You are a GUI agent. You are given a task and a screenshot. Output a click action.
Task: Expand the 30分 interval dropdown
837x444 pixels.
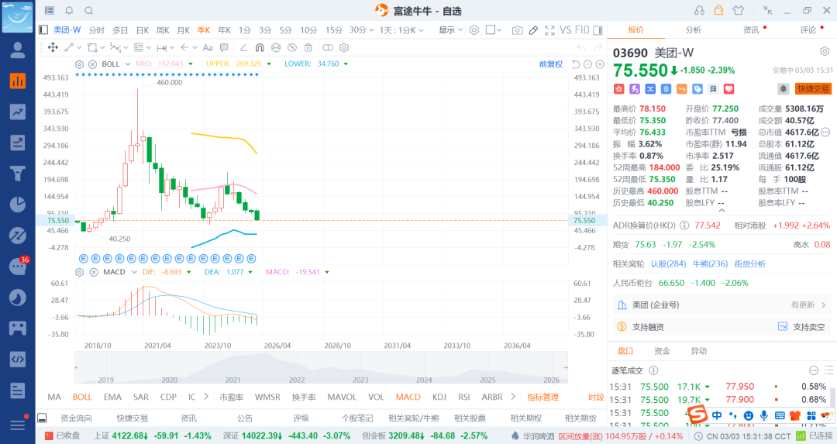[371, 30]
